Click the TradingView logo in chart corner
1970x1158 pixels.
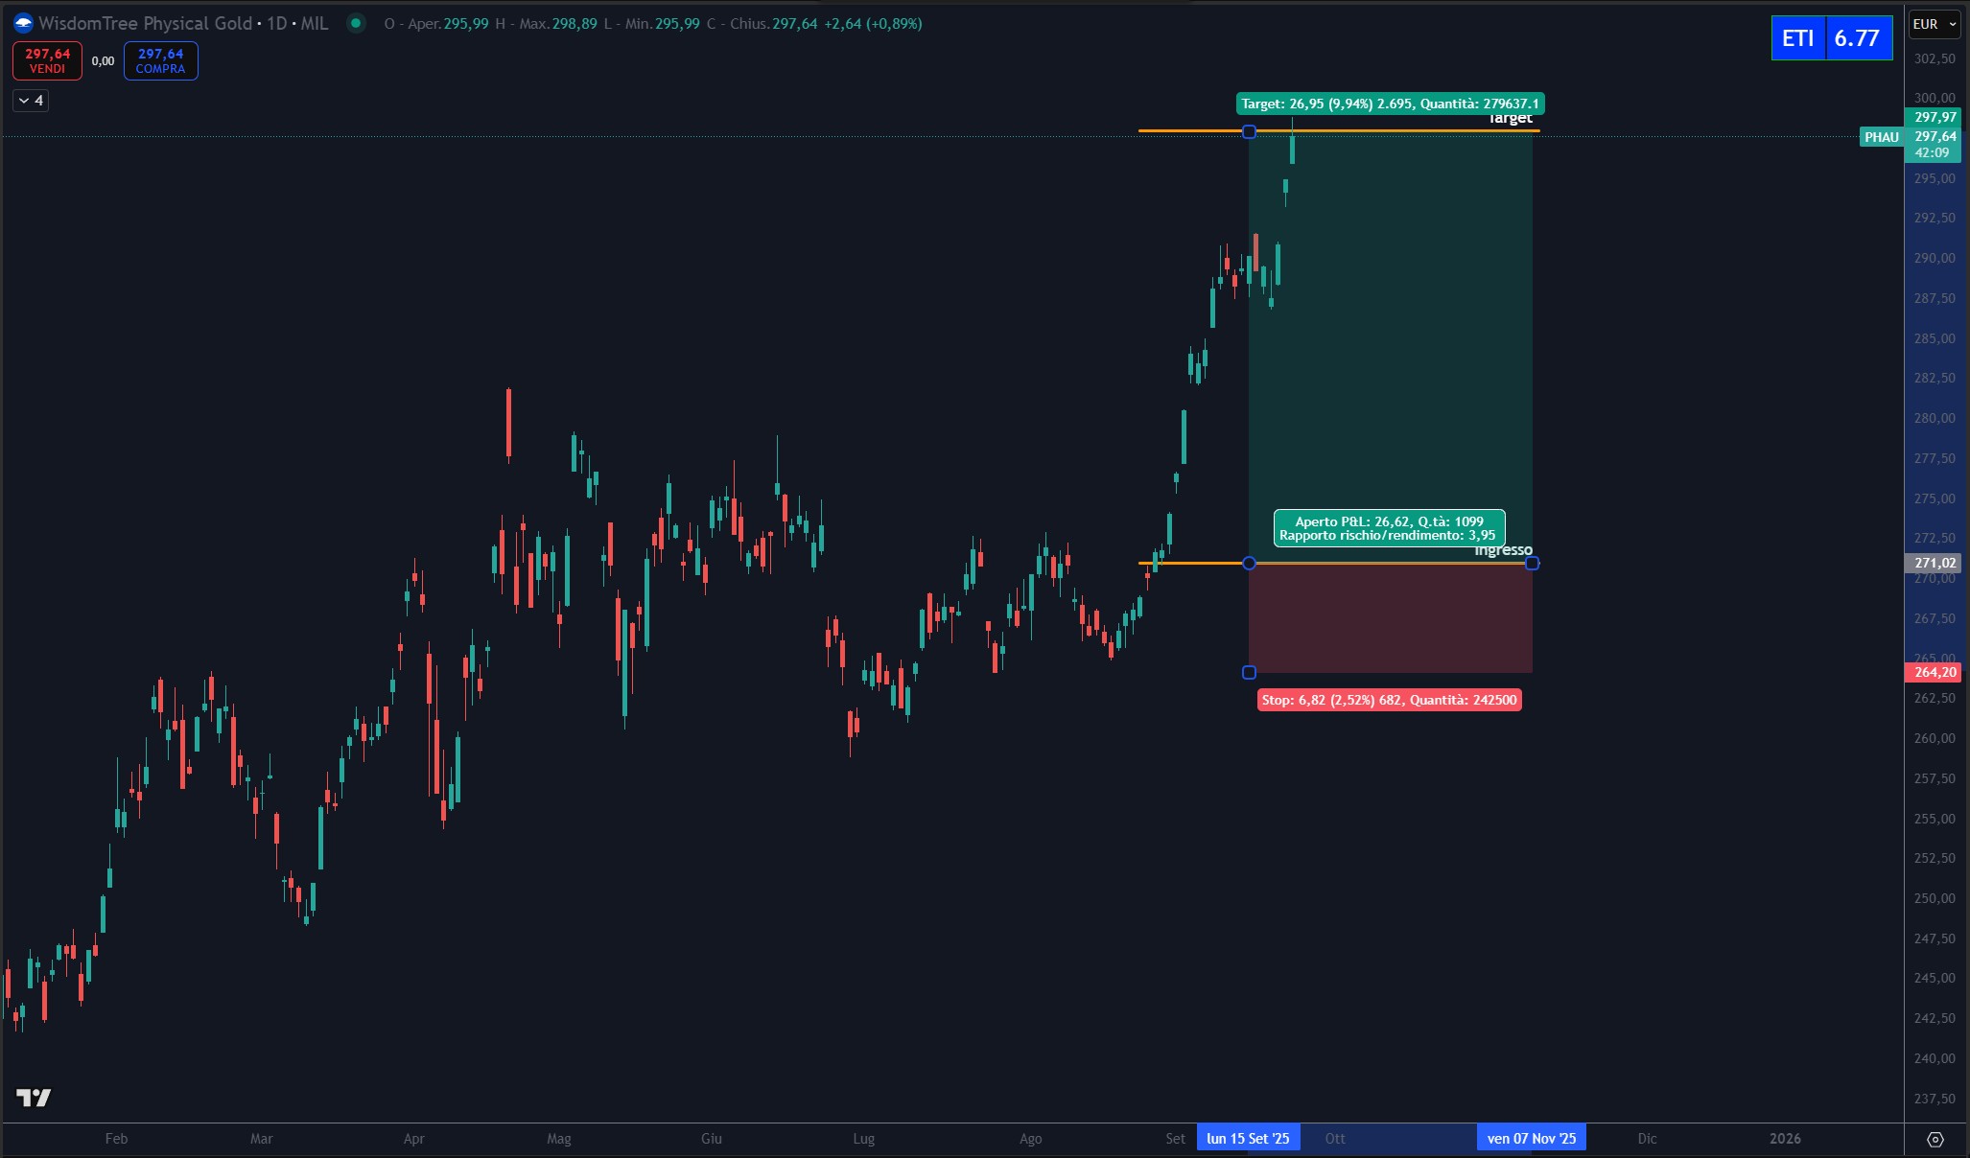pyautogui.click(x=34, y=1098)
